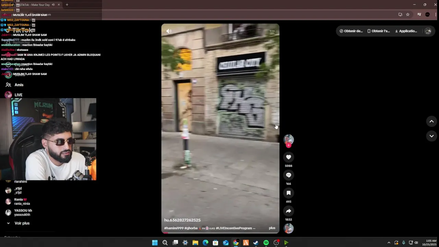Show hidden system tray icons

point(389,243)
